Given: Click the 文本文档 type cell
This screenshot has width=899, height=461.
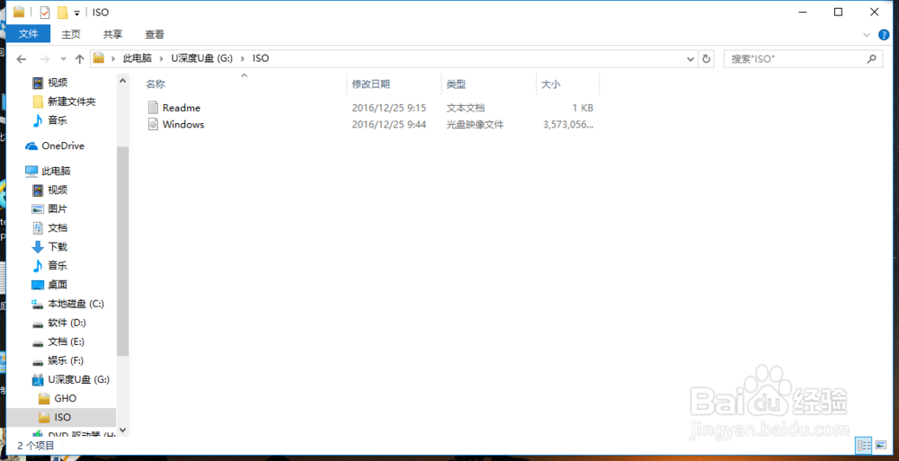Looking at the screenshot, I should click(x=466, y=108).
